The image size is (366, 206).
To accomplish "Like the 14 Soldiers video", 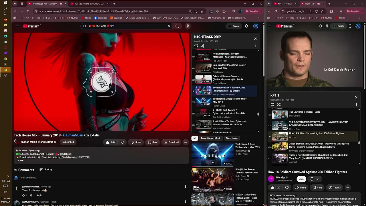I will [275, 188].
